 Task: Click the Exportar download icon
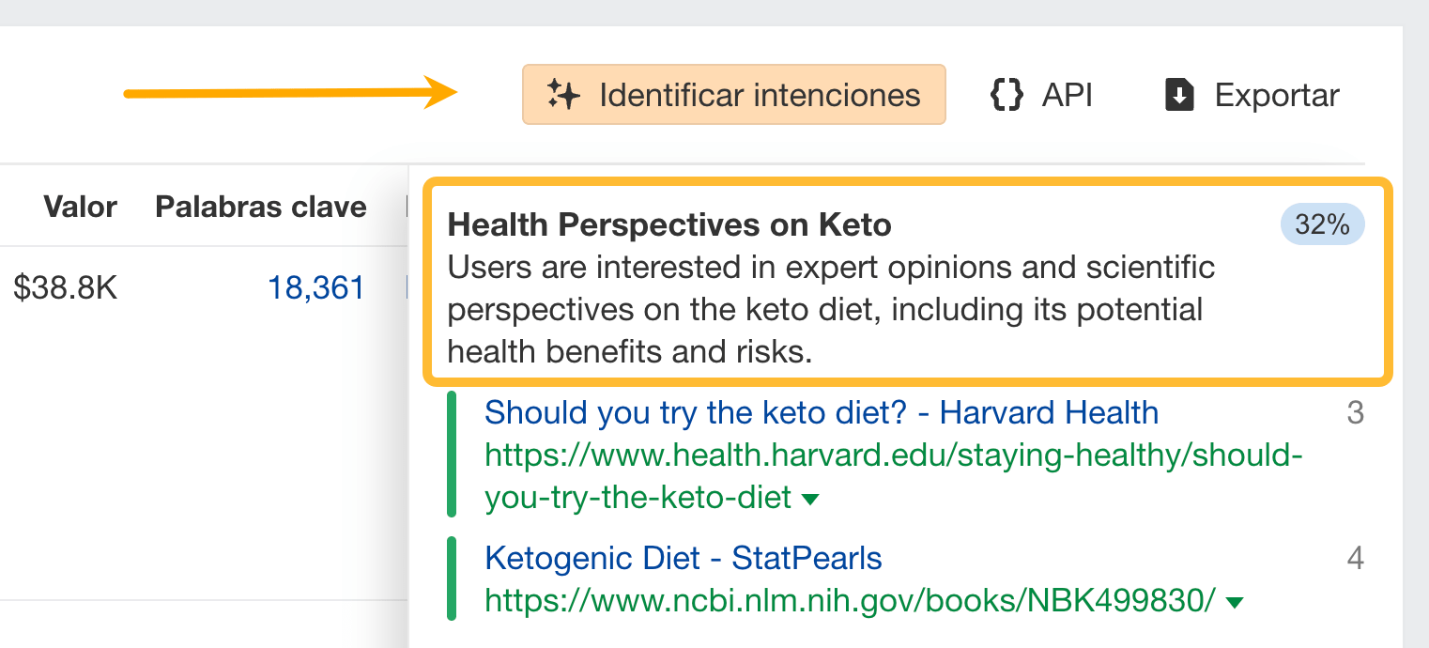click(x=1180, y=94)
